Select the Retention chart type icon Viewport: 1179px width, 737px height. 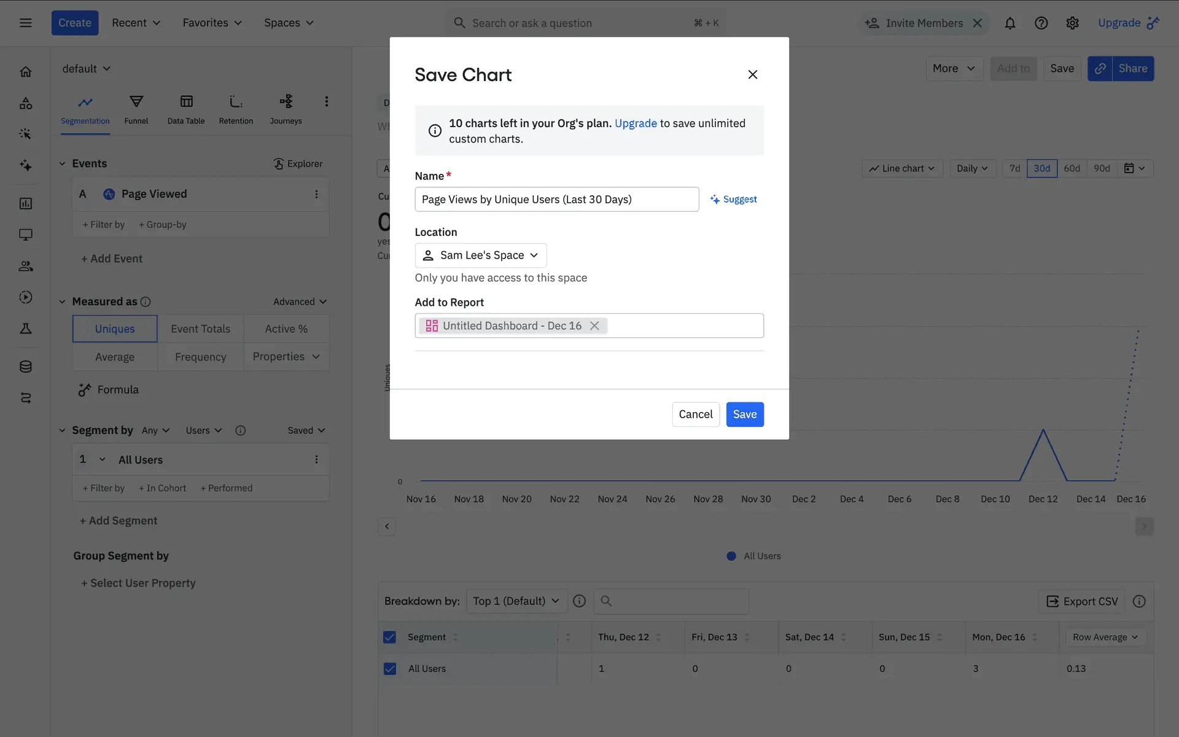click(236, 102)
